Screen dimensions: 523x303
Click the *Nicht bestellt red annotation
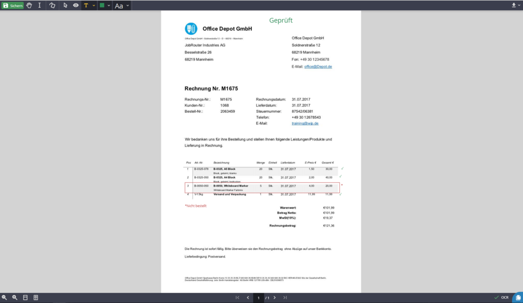click(x=196, y=206)
